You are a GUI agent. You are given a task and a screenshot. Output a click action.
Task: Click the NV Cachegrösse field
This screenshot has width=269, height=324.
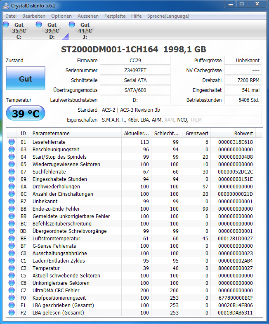pos(243,70)
